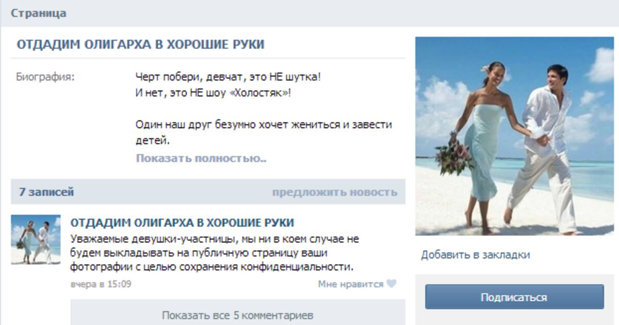Click the Мне нравится like label
619x325 pixels.
tap(351, 284)
